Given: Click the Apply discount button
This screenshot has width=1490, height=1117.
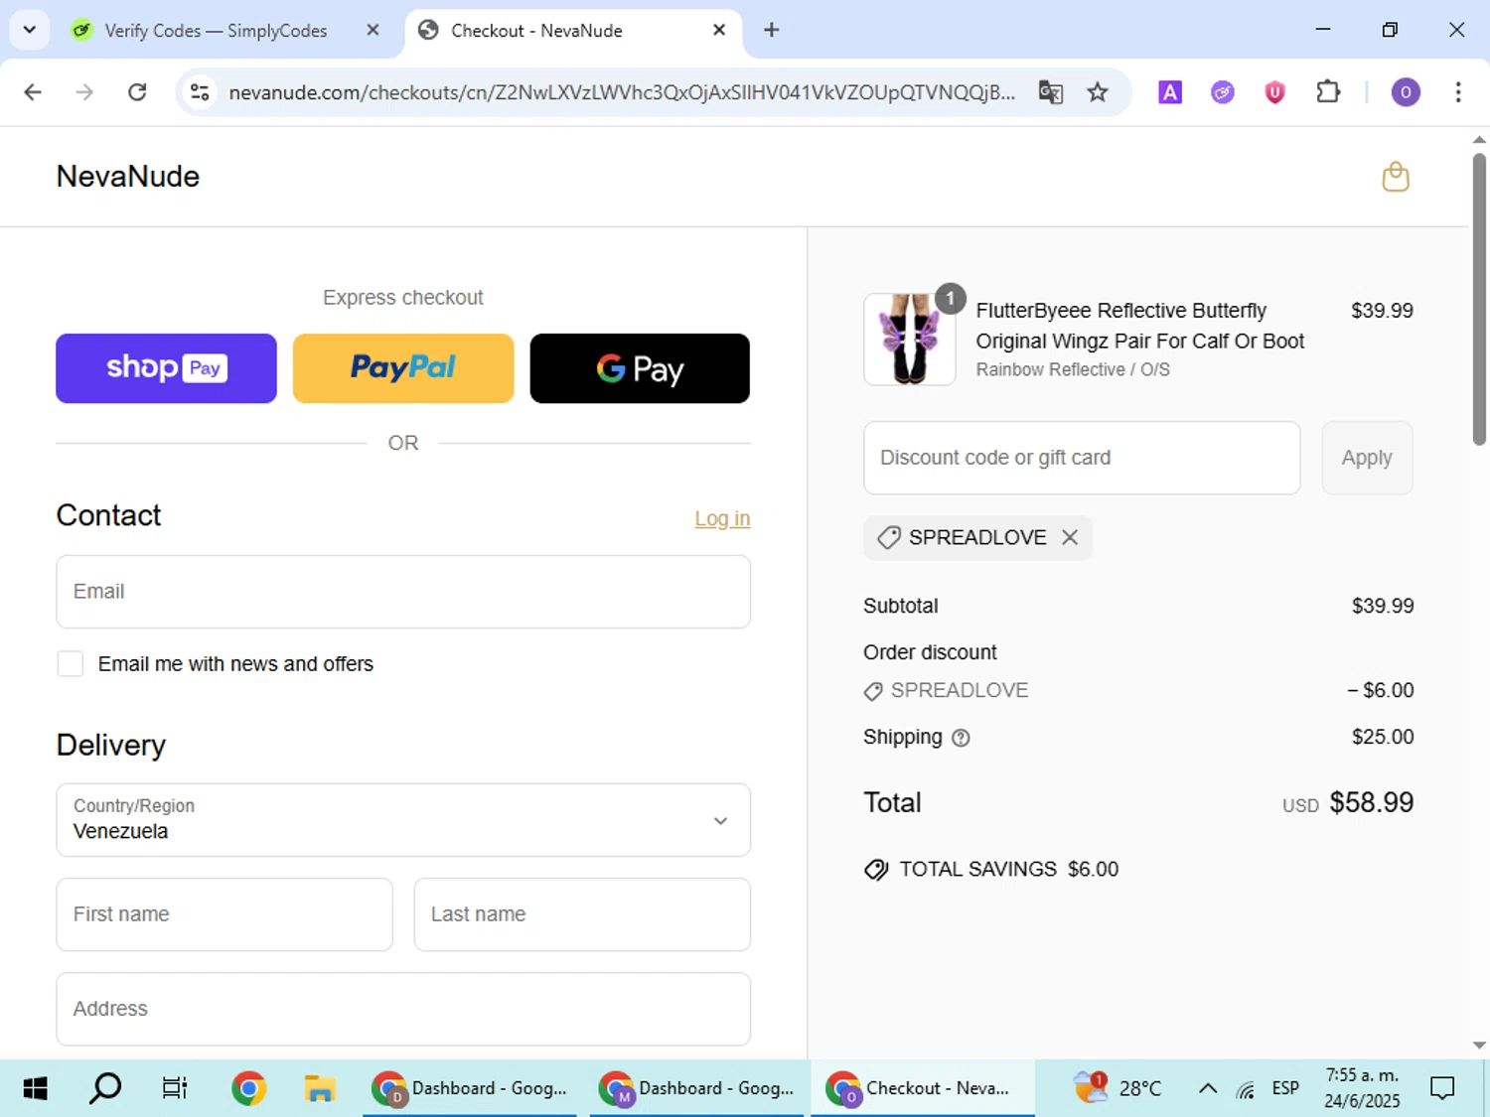Looking at the screenshot, I should pyautogui.click(x=1367, y=458).
